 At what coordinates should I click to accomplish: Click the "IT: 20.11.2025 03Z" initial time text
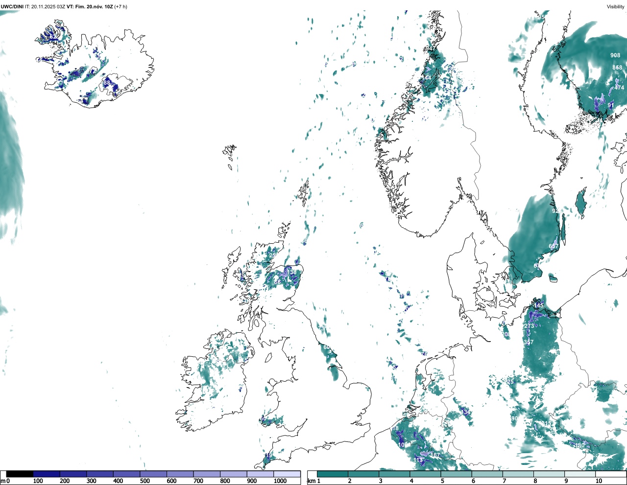pos(45,7)
